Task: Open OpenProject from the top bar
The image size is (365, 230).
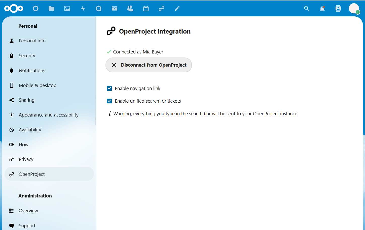Action: [x=161, y=8]
